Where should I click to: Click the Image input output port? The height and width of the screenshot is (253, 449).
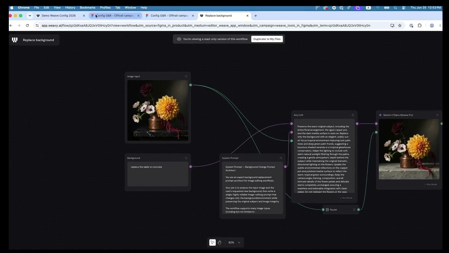191,85
